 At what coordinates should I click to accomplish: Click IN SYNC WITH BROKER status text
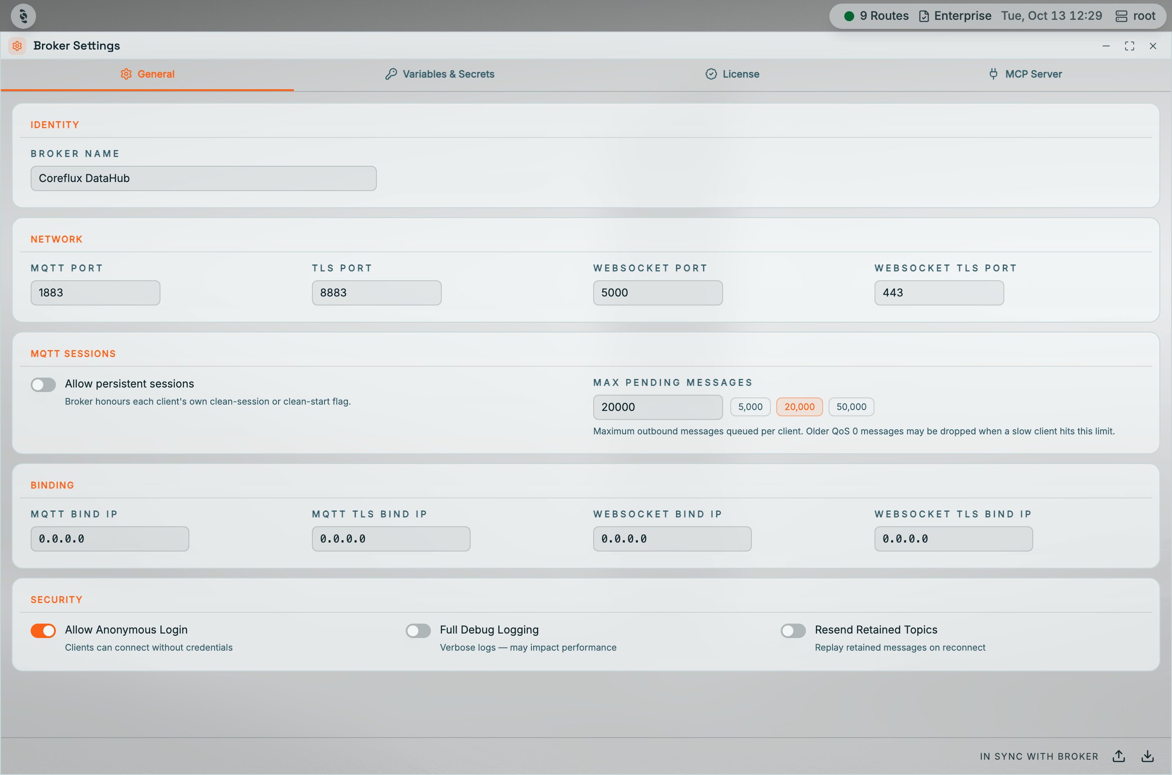pos(1039,756)
